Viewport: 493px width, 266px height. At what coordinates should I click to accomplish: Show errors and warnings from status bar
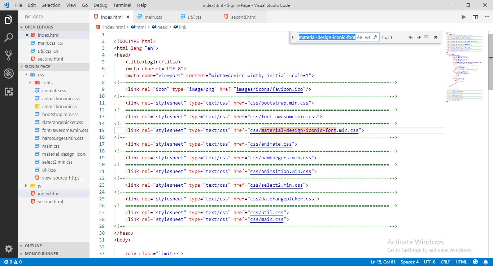click(x=13, y=262)
